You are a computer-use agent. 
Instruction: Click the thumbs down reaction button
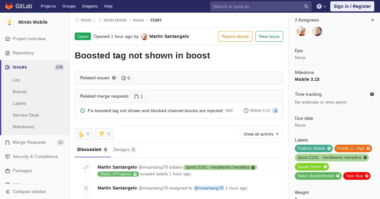click(x=104, y=134)
